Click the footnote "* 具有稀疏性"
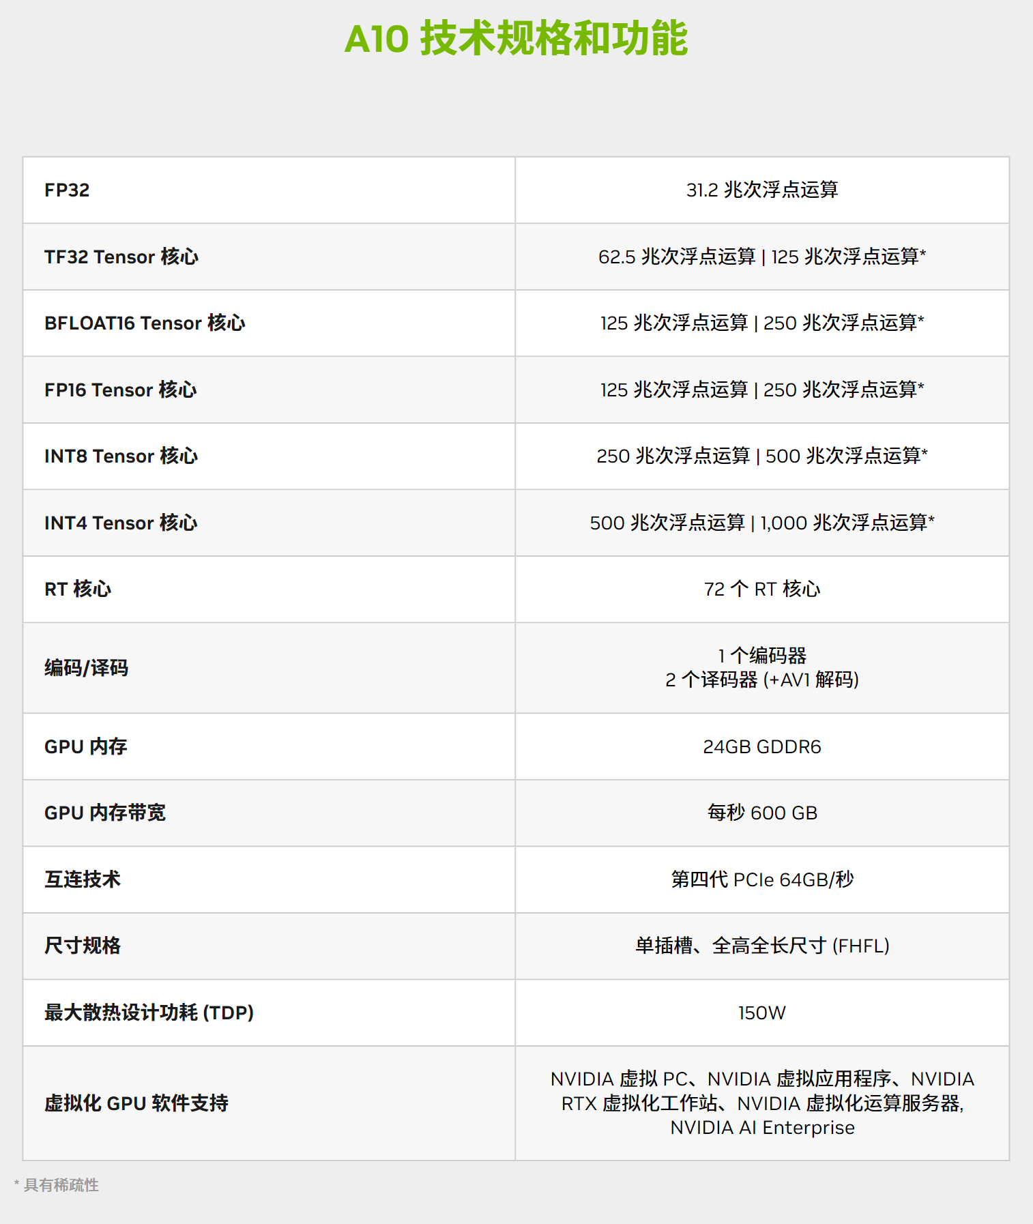 (57, 1185)
